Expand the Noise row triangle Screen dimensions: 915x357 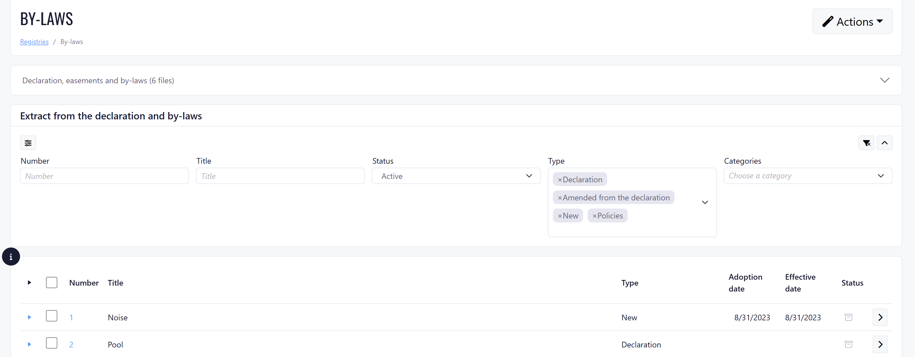[29, 317]
